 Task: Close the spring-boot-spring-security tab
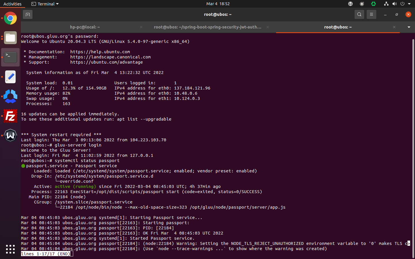[x=268, y=27]
